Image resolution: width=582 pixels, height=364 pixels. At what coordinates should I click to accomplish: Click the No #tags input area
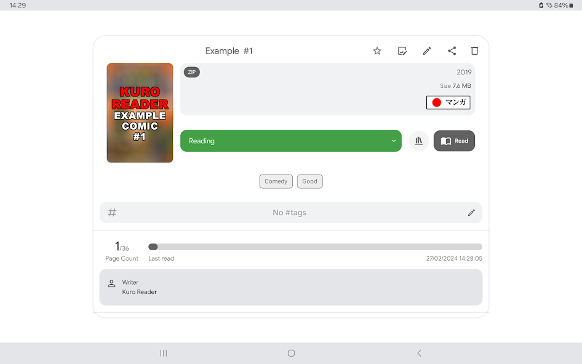tap(290, 212)
